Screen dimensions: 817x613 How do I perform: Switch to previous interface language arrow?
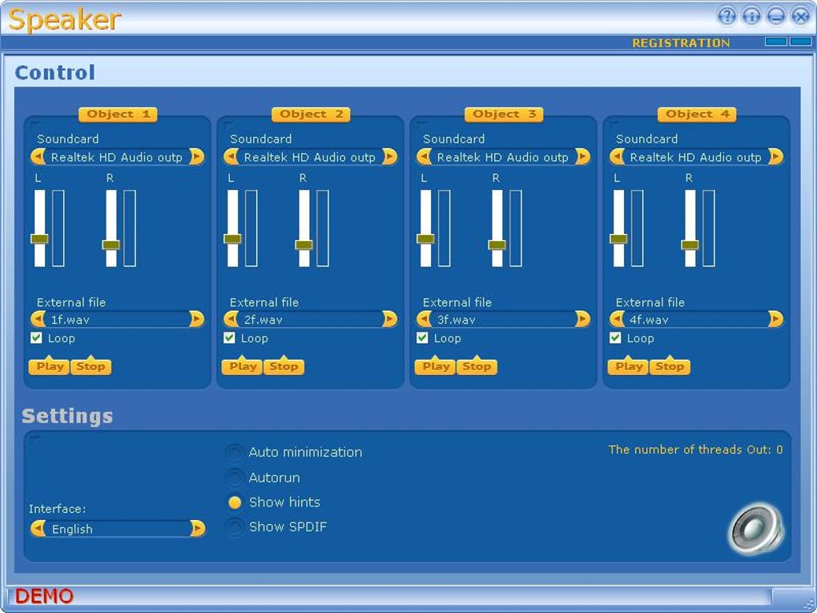(38, 529)
